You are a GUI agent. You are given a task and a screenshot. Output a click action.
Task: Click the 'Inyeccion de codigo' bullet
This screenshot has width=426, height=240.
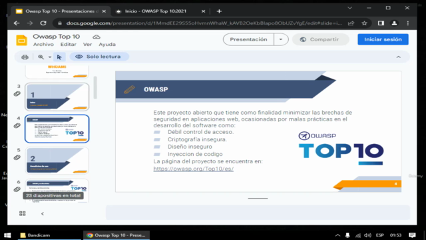tap(195, 154)
